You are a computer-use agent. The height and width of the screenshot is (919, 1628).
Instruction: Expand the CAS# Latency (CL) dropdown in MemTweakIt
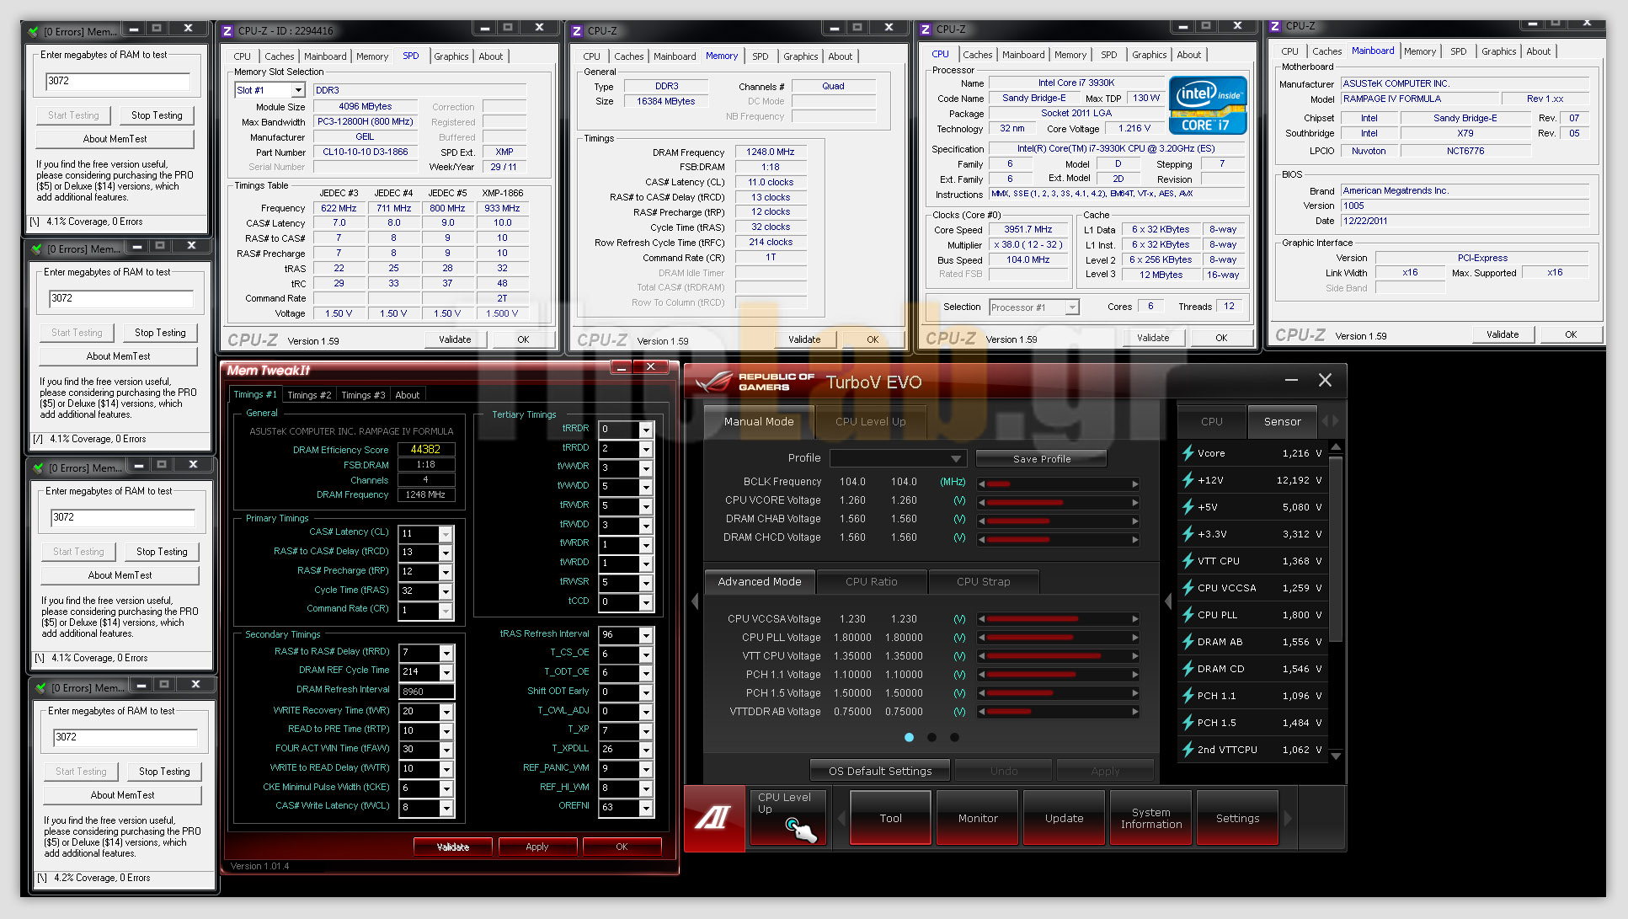[x=446, y=534]
